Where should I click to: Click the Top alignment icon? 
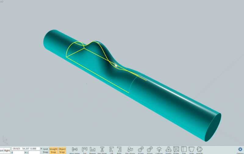pos(84,150)
